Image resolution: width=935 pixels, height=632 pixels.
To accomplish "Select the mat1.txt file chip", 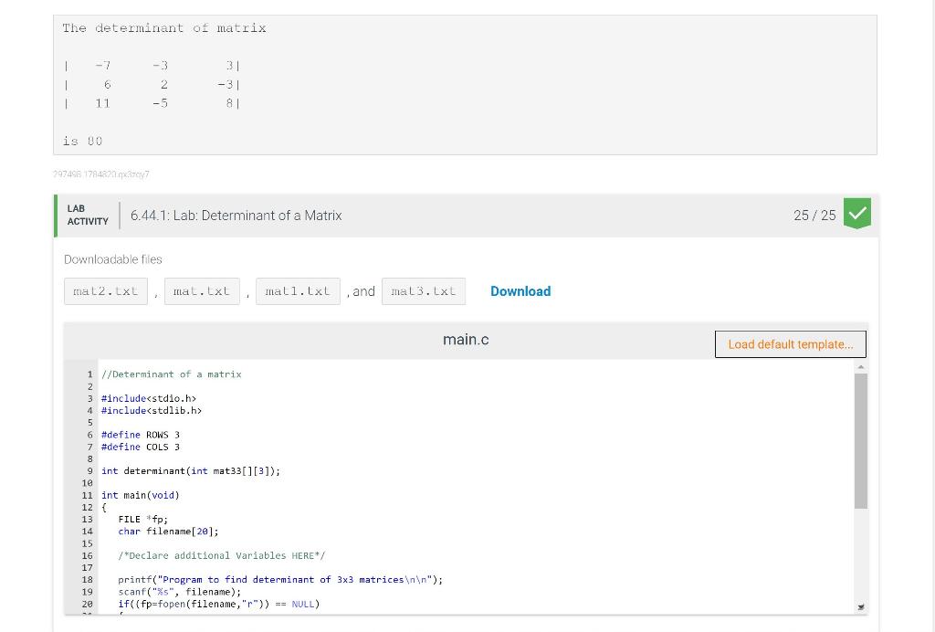I will pos(298,290).
